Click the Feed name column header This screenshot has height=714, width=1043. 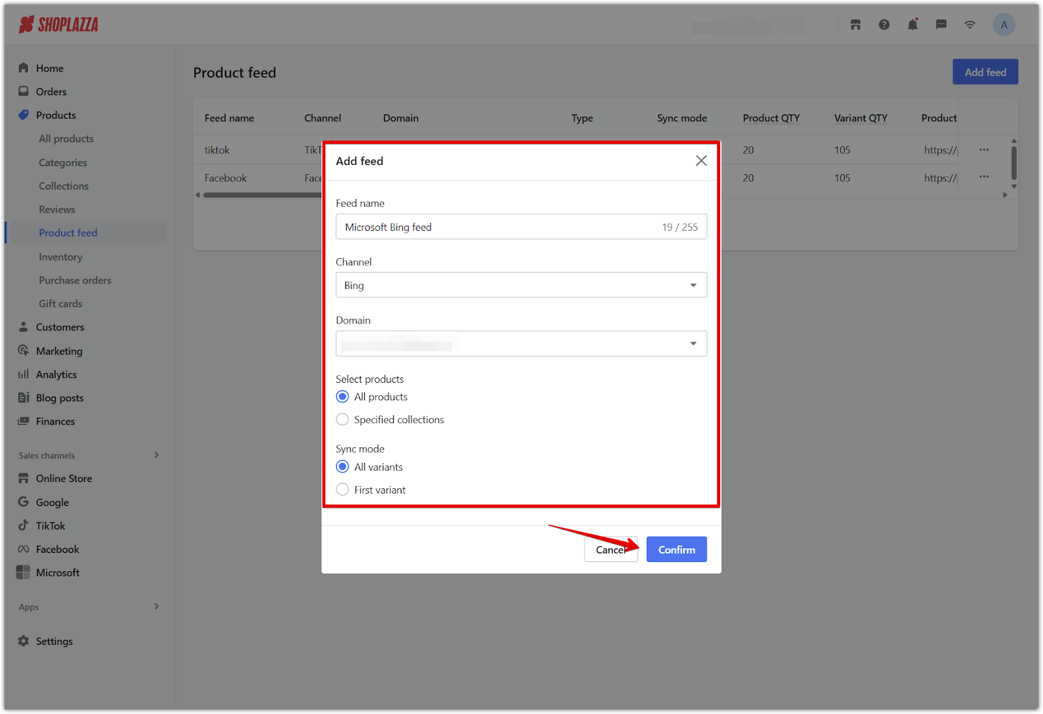(229, 118)
